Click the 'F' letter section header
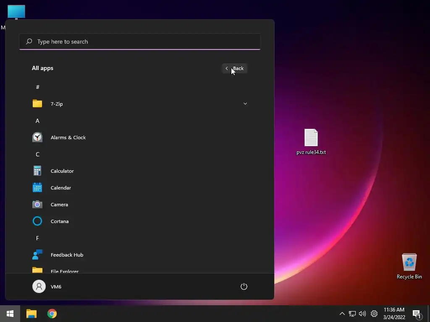 (x=37, y=238)
